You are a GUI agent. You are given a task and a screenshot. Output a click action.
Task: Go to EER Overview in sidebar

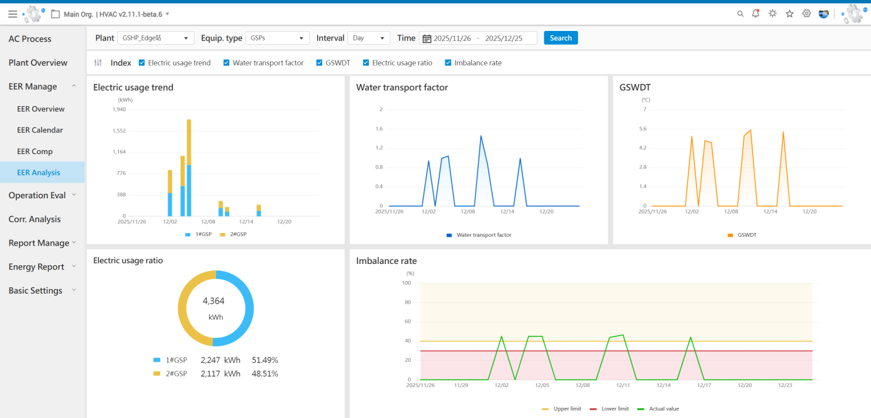click(x=41, y=109)
